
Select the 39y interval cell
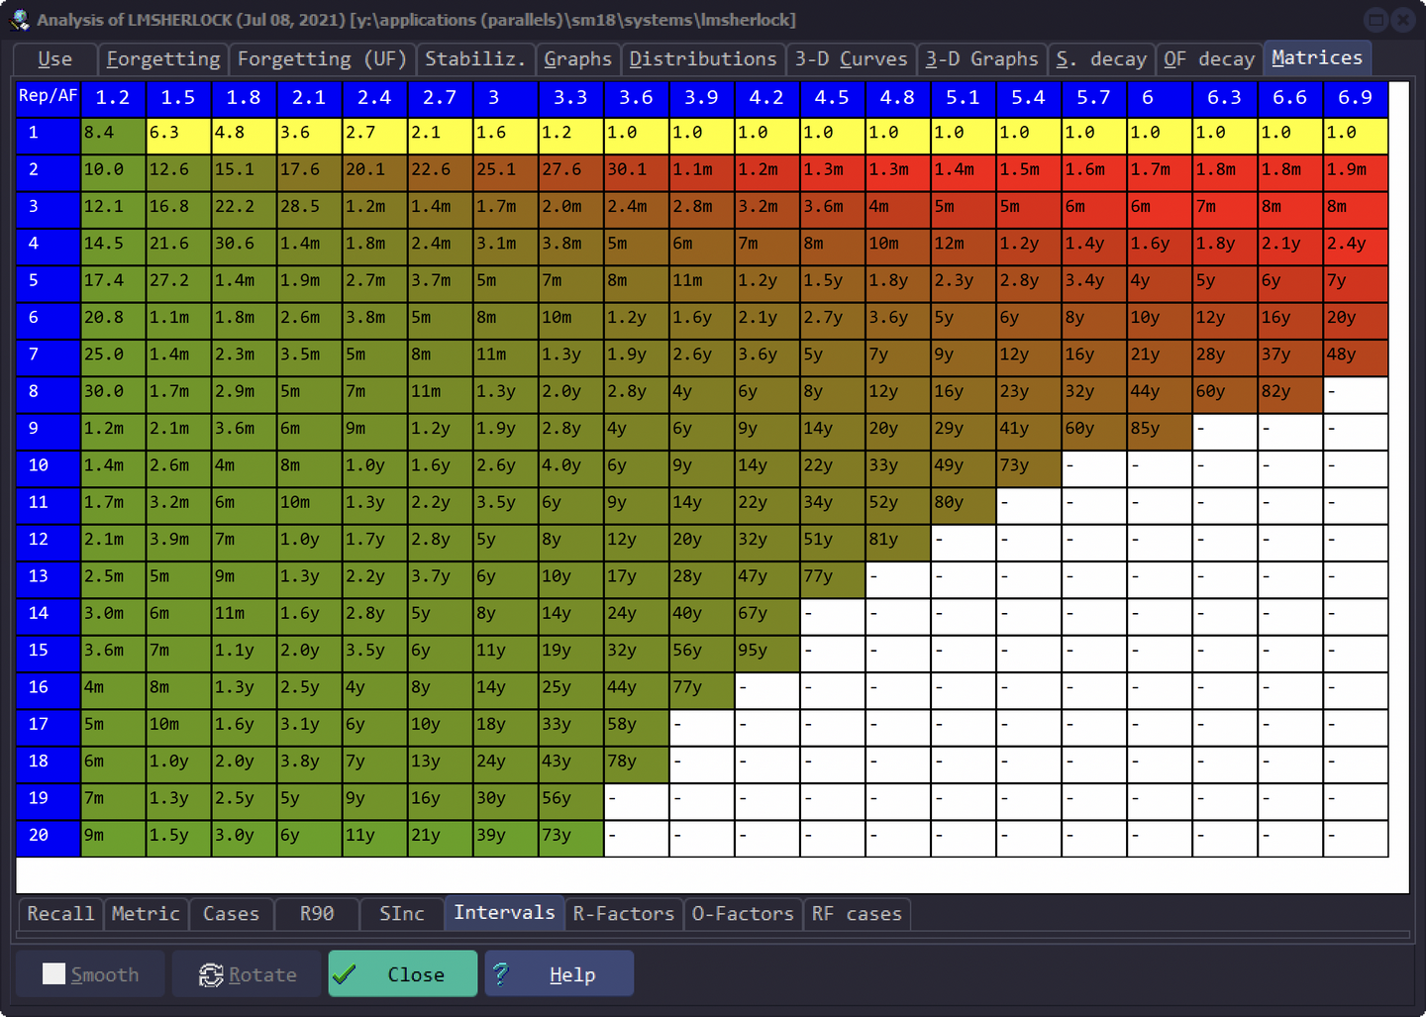(505, 839)
